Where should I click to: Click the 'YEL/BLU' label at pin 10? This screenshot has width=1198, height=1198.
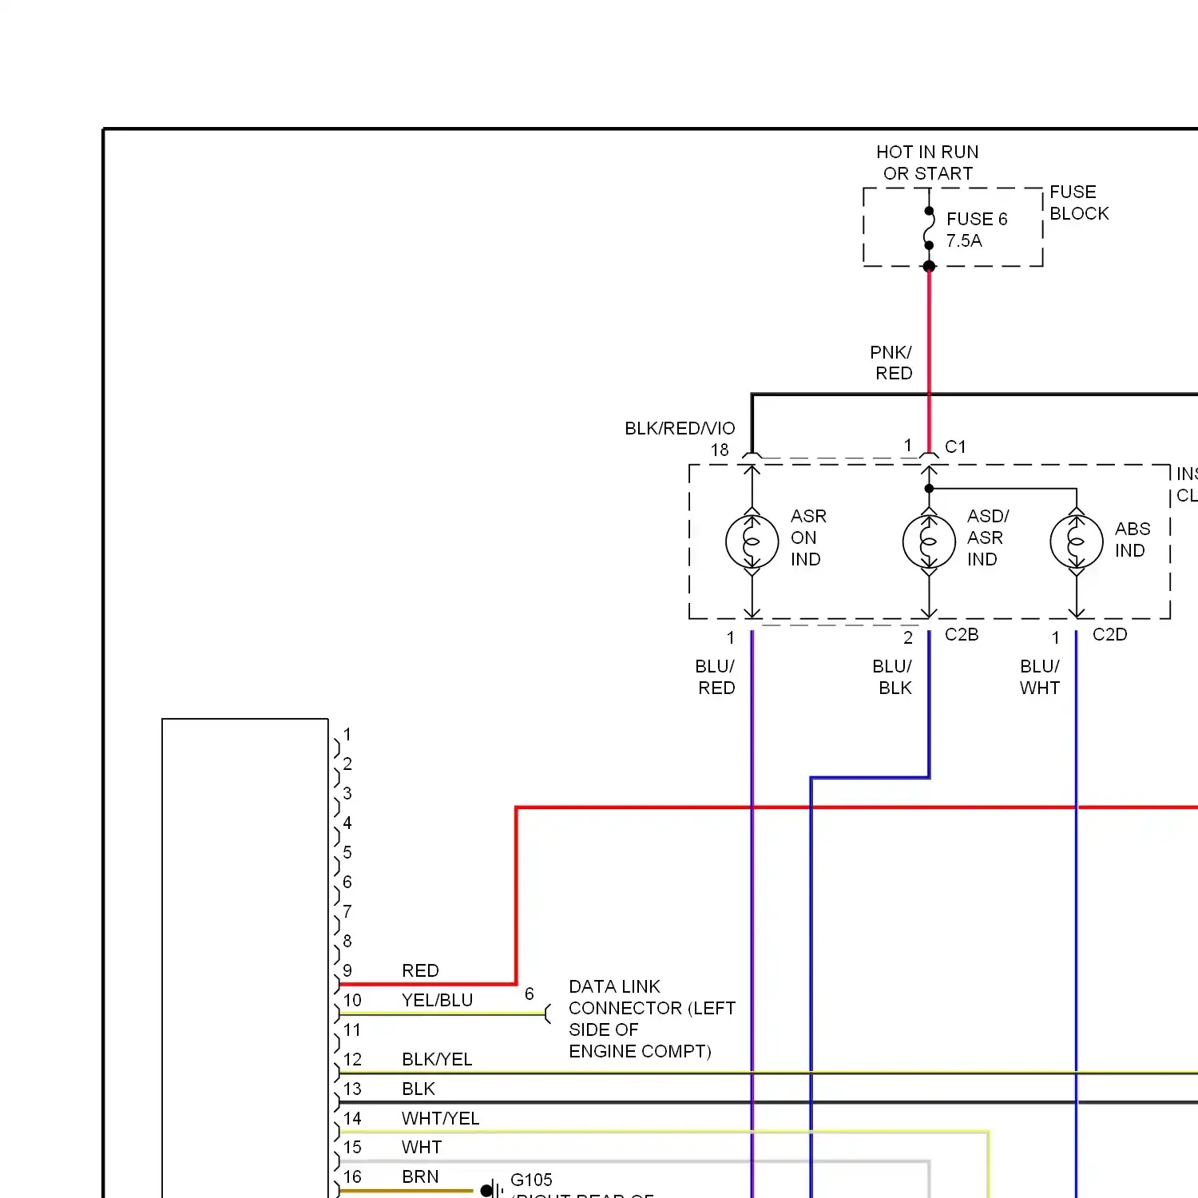point(437,1000)
